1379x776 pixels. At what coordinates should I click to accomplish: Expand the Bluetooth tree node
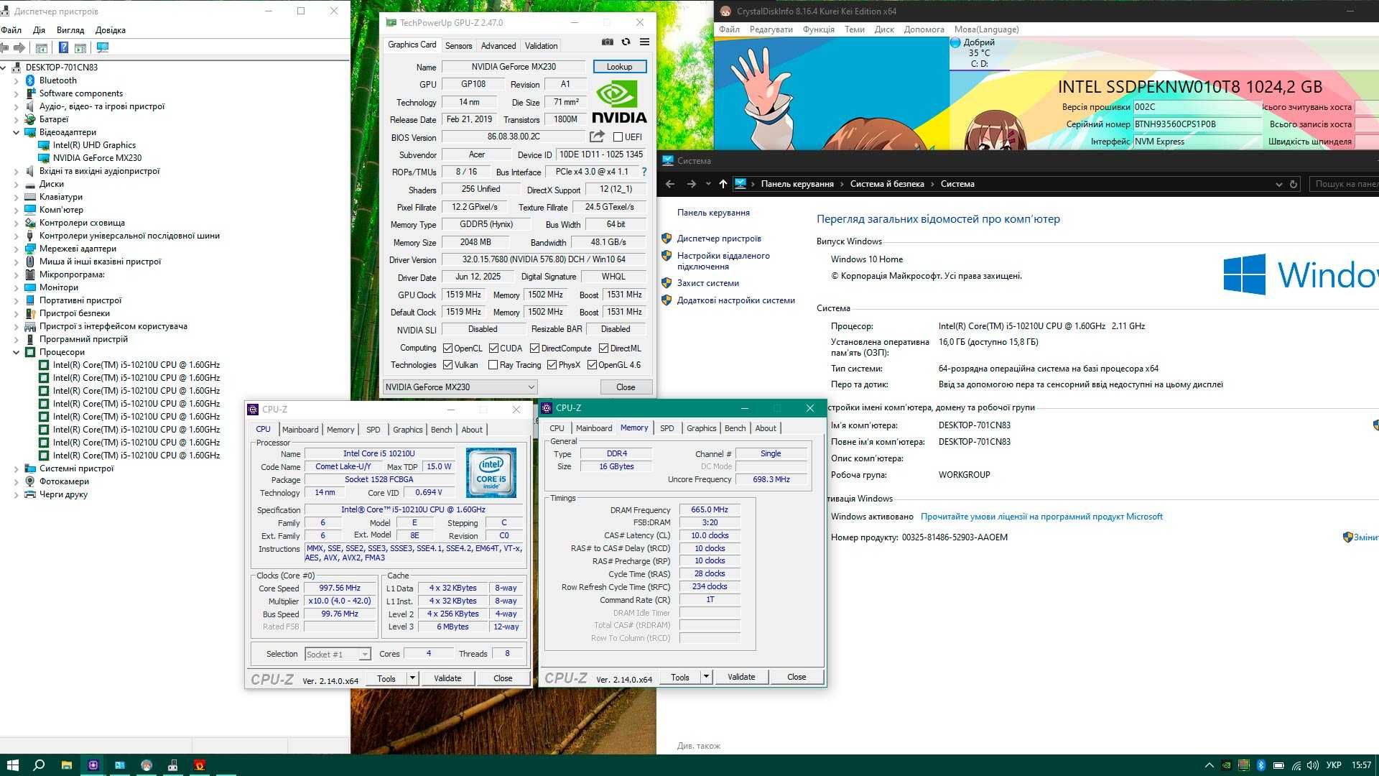(x=16, y=80)
